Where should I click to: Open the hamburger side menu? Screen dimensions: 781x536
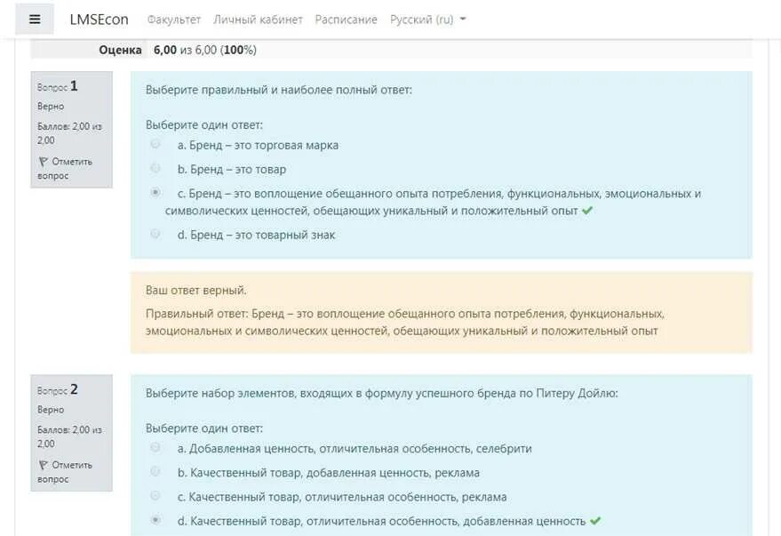click(x=35, y=19)
